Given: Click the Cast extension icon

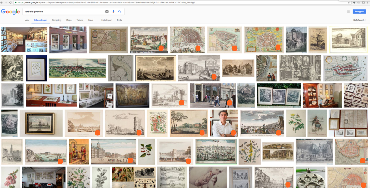Looking at the screenshot, I should [364, 2].
